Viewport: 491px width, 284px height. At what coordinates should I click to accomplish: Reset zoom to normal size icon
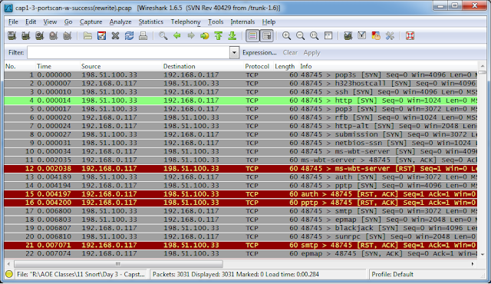click(x=314, y=36)
